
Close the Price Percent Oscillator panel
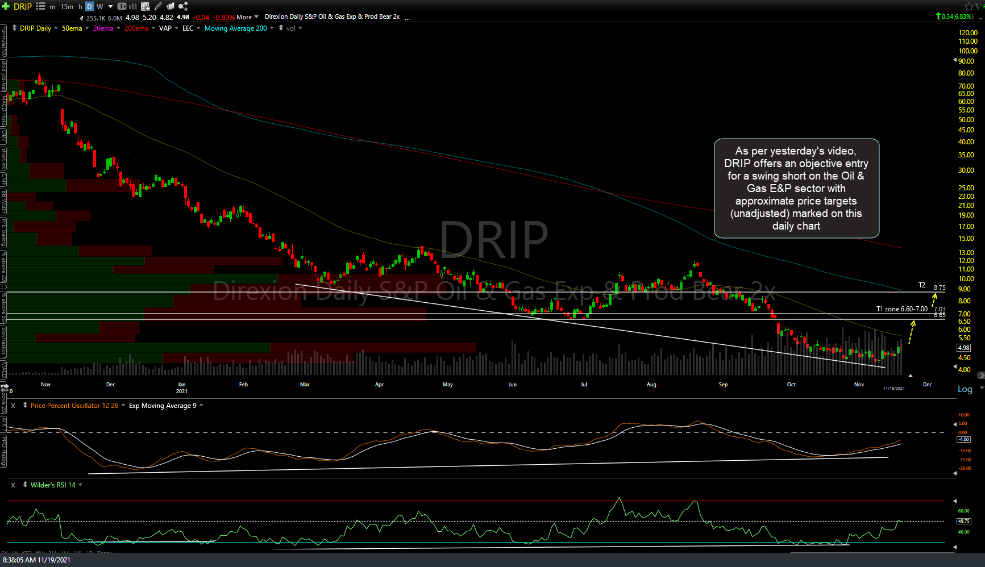13,405
